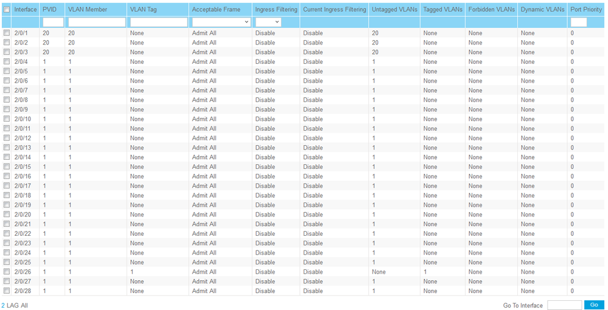Open the Acceptable Frame filter dropdown
Screen dimensions: 608x310
point(221,22)
